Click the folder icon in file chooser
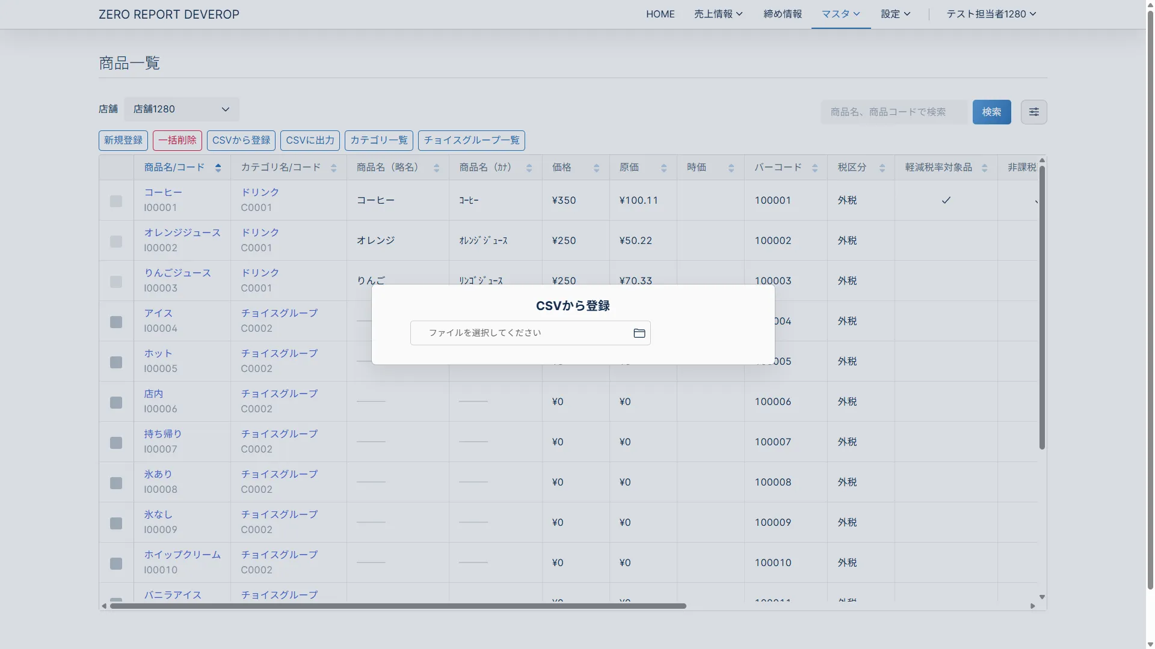 [639, 334]
